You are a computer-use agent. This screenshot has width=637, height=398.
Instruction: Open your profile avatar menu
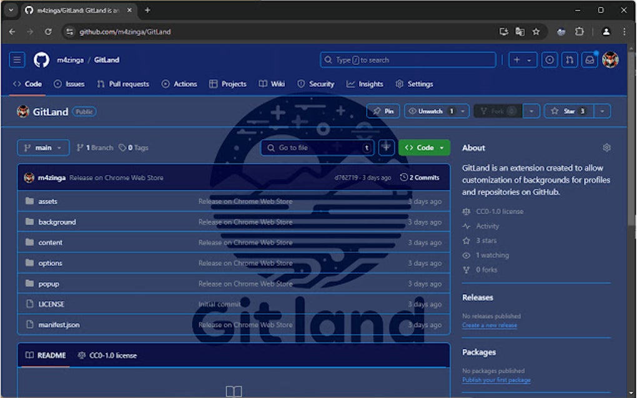610,60
